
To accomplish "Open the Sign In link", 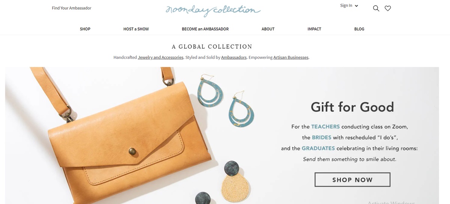I will tap(346, 5).
